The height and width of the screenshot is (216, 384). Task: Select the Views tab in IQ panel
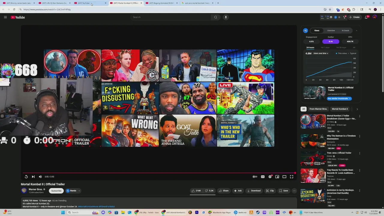pos(317,31)
